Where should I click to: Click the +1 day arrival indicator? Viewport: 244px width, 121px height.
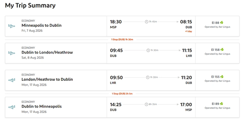[x=188, y=32]
